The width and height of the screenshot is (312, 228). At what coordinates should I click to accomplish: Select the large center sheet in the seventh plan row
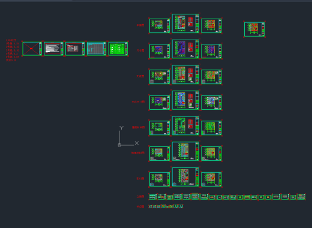(x=185, y=177)
